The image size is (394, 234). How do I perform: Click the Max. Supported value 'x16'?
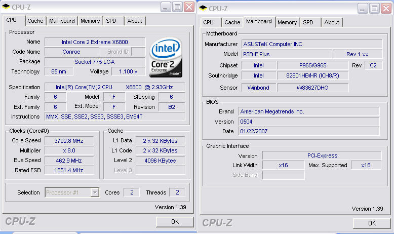pyautogui.click(x=366, y=166)
